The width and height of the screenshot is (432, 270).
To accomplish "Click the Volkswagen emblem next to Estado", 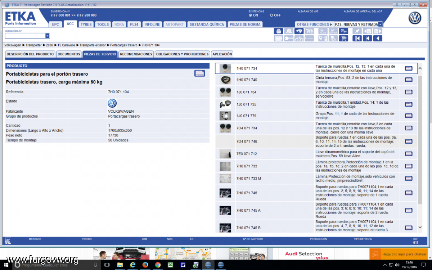I will click(112, 103).
